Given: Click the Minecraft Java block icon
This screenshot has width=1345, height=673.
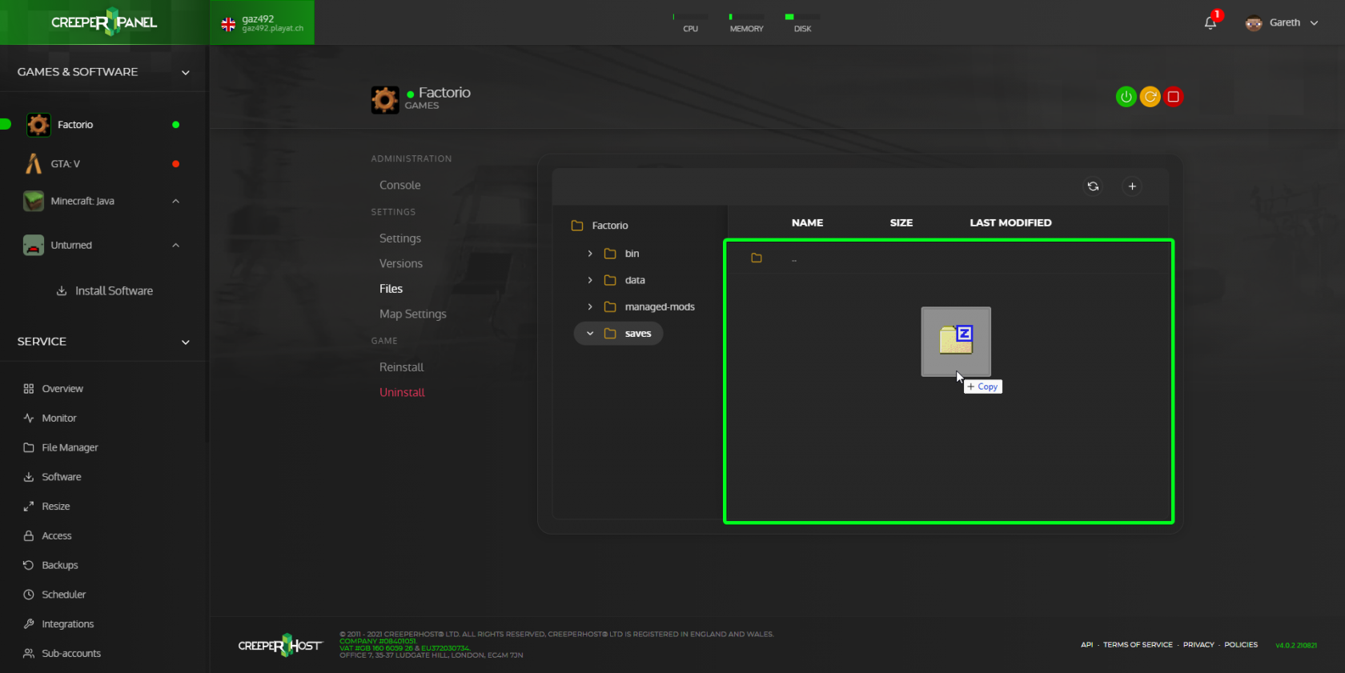Looking at the screenshot, I should coord(34,201).
